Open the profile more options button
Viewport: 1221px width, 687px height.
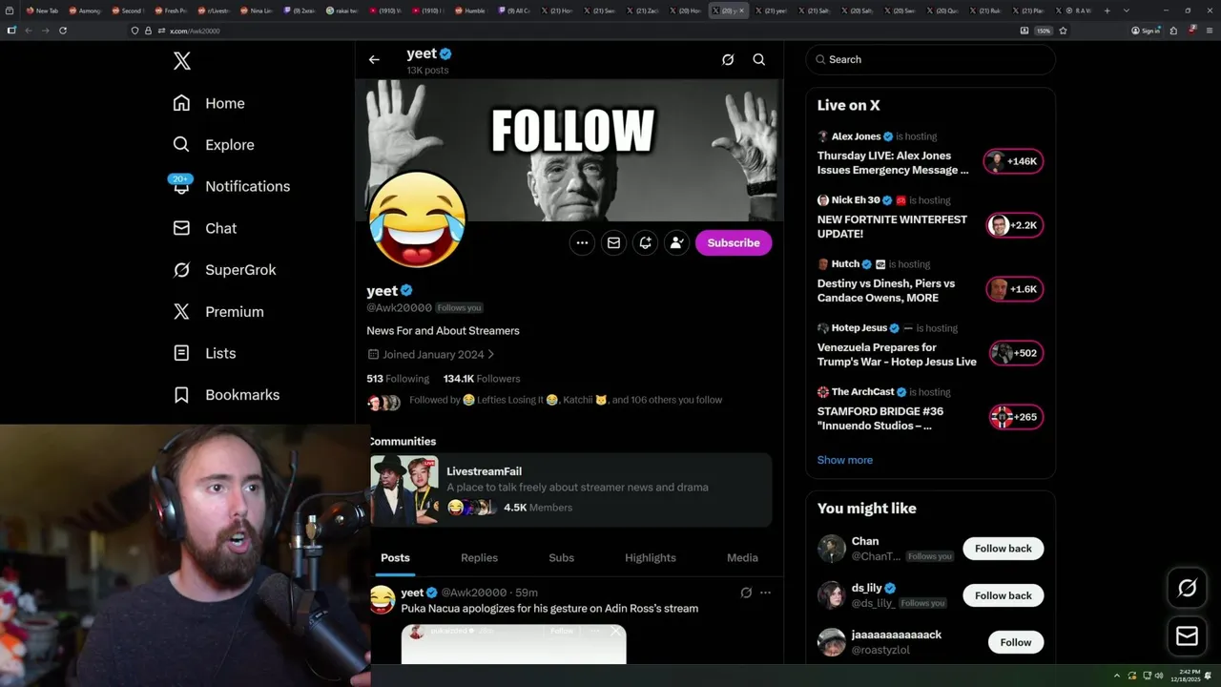coord(582,242)
